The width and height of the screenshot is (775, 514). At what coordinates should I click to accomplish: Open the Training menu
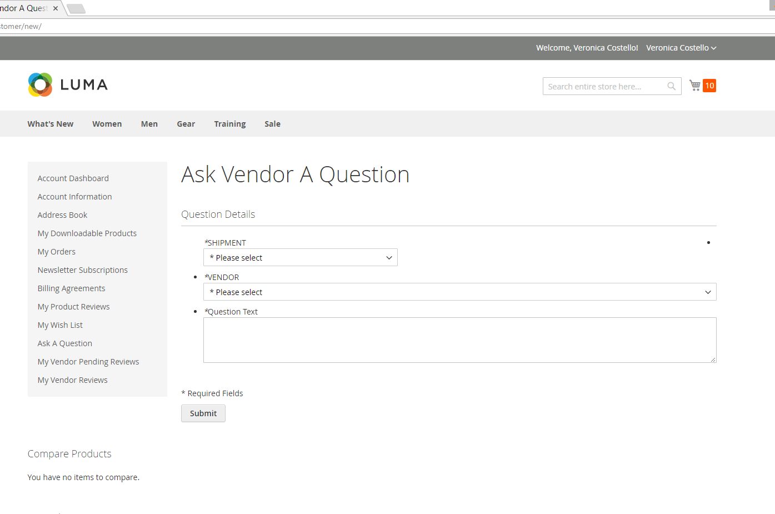(230, 124)
